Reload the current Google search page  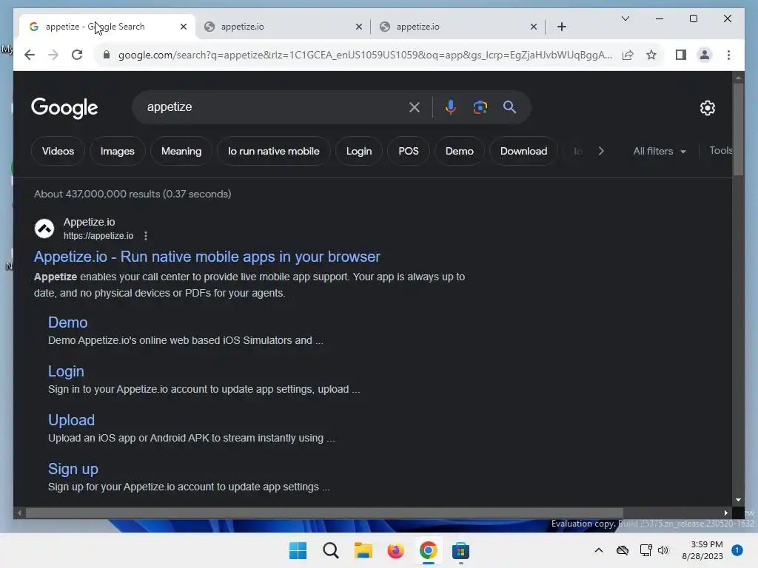(x=77, y=55)
